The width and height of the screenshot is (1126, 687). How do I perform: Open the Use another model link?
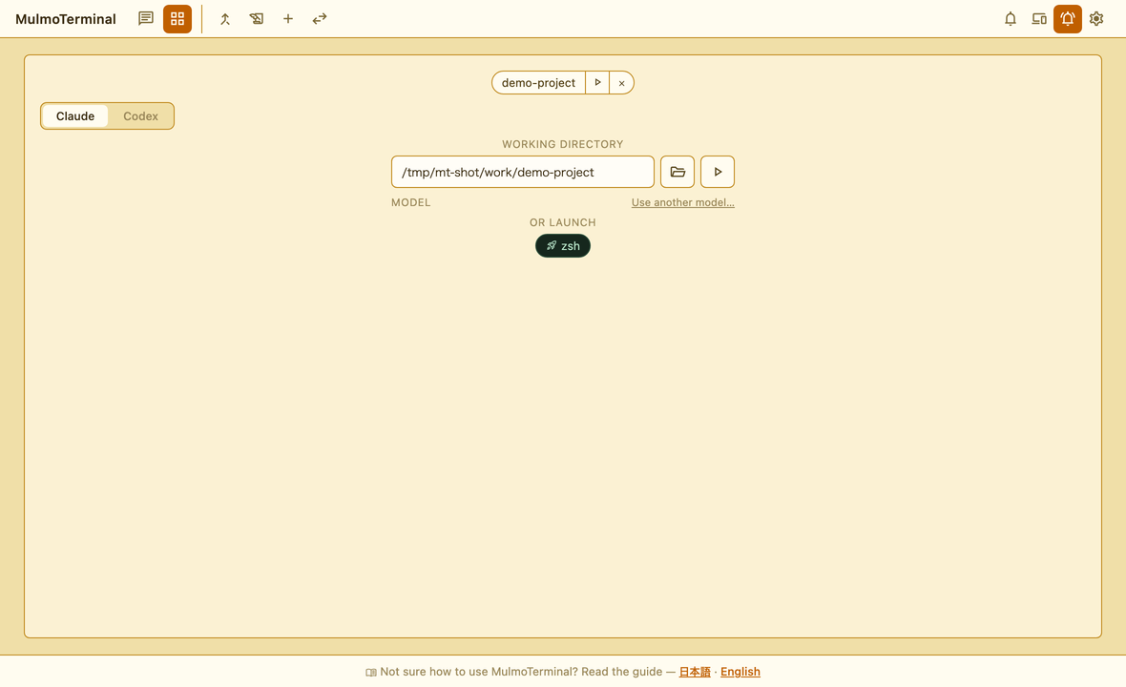coord(683,202)
